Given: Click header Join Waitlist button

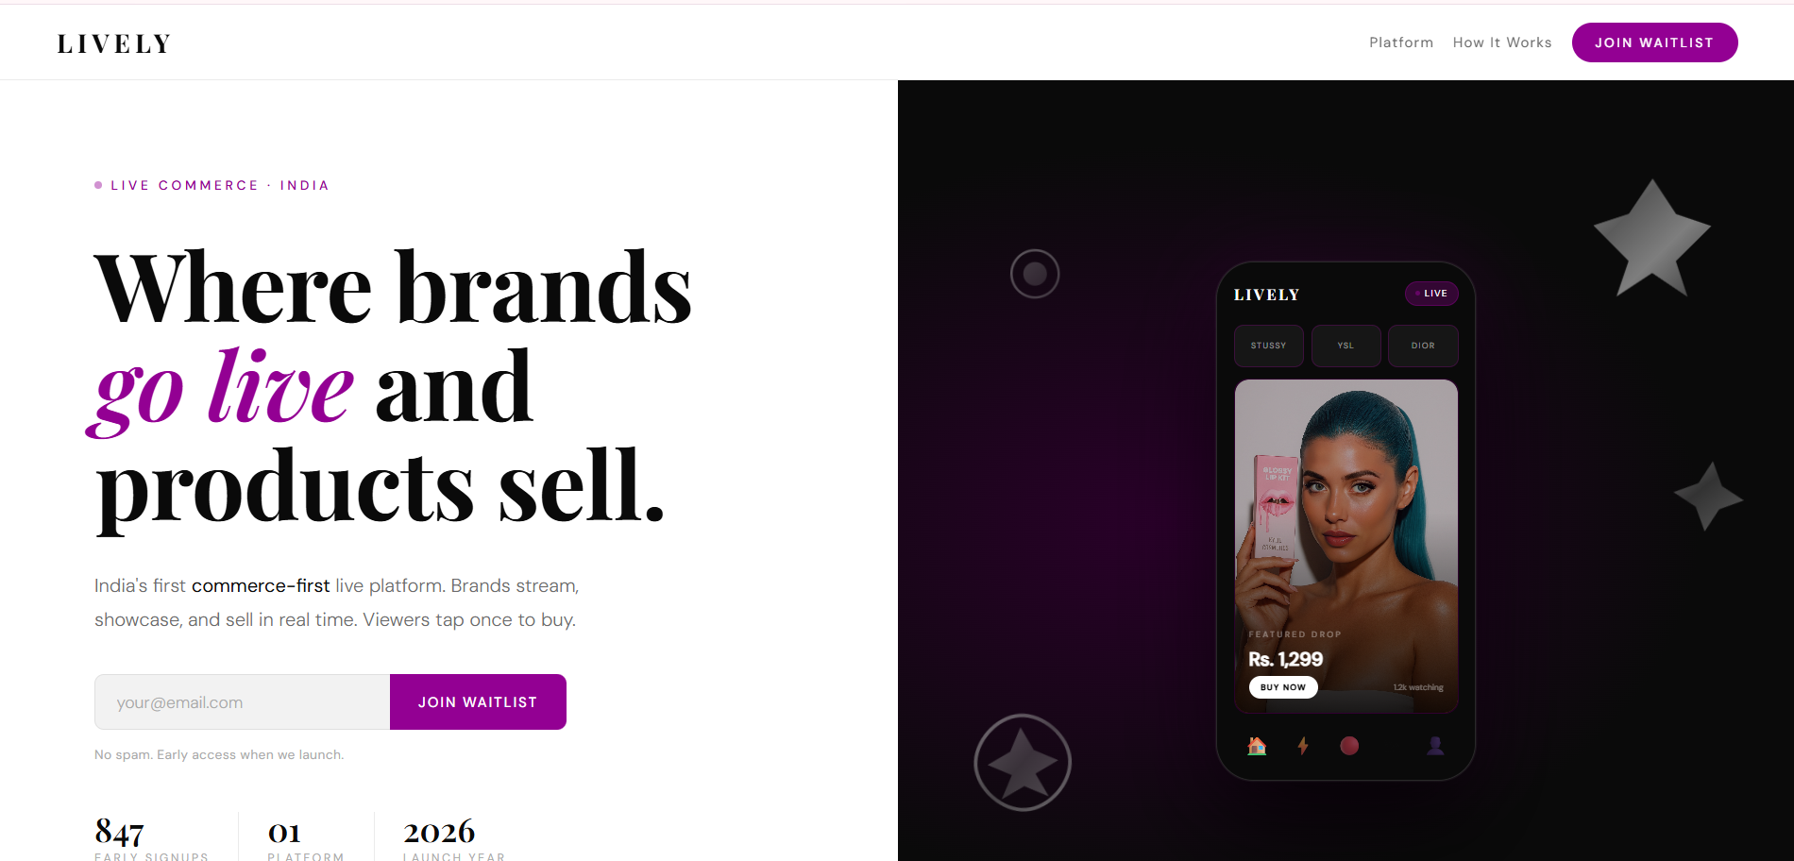Looking at the screenshot, I should [x=1654, y=42].
